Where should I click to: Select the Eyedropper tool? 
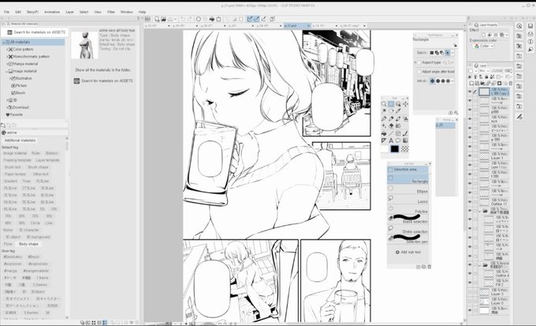(398, 111)
